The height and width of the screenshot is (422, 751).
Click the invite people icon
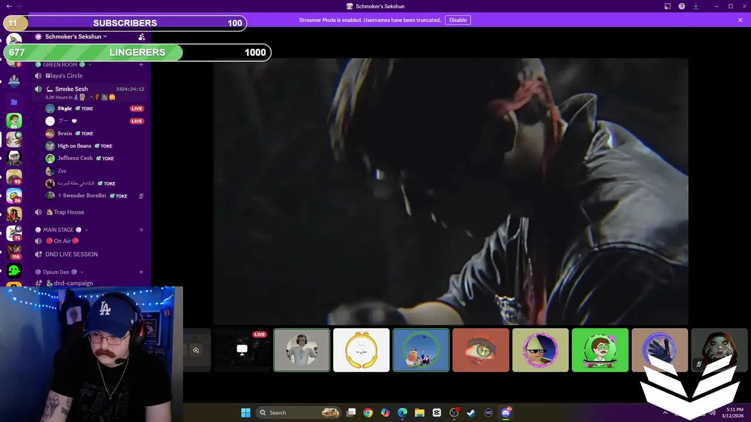tap(141, 37)
